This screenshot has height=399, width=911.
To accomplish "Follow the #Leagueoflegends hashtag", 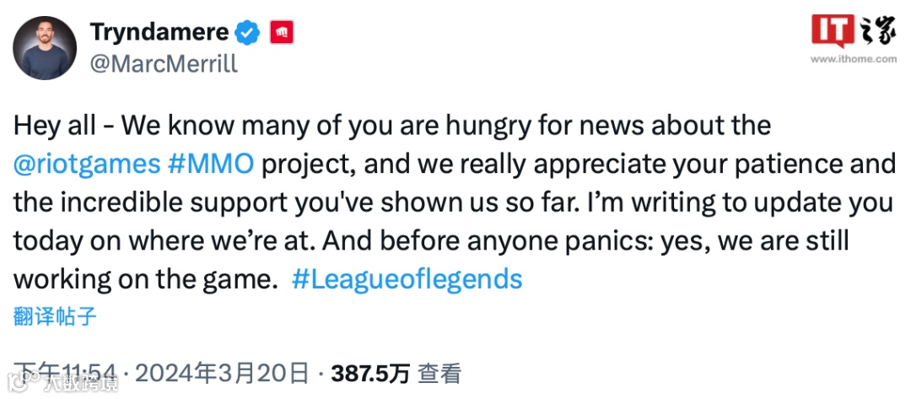I will pos(407,279).
